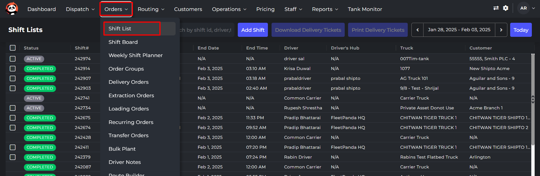The width and height of the screenshot is (540, 176).
Task: Check the box for shift 242903
Action: 13,88
